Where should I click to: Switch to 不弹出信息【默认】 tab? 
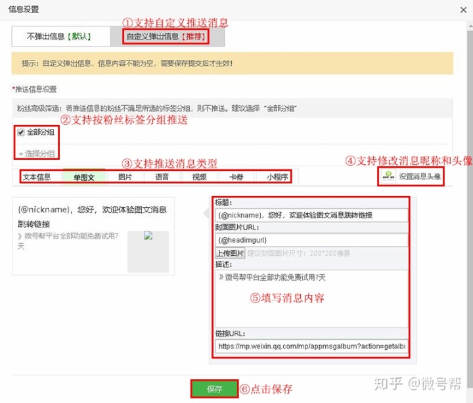pos(61,36)
